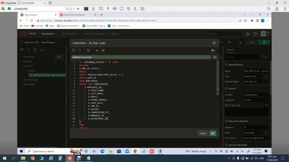Edit the process Name field
The height and width of the screenshot is (162, 289).
tap(256, 71)
